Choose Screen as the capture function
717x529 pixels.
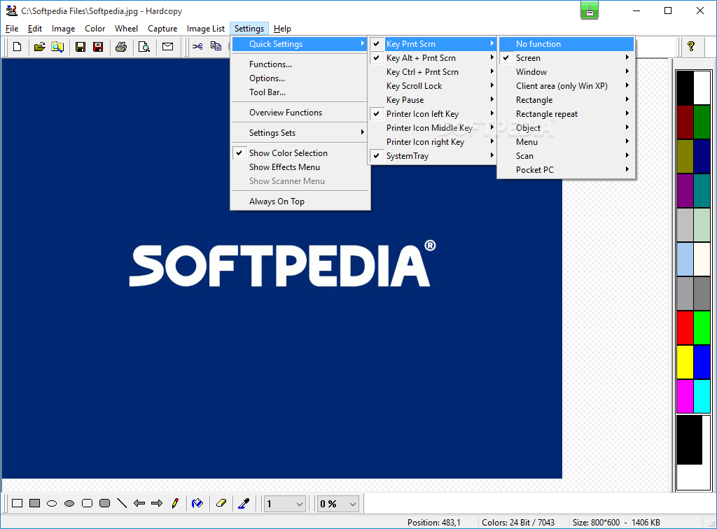(566, 58)
